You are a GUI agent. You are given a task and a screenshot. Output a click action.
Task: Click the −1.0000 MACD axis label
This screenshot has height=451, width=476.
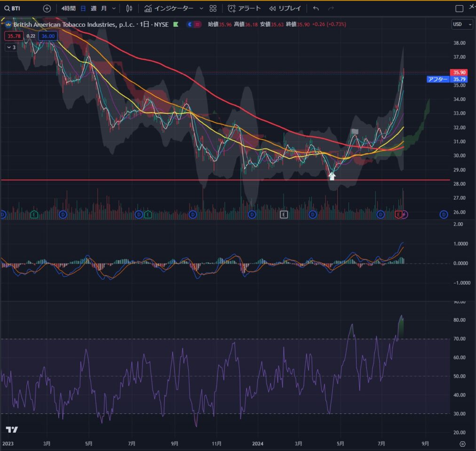click(x=462, y=283)
